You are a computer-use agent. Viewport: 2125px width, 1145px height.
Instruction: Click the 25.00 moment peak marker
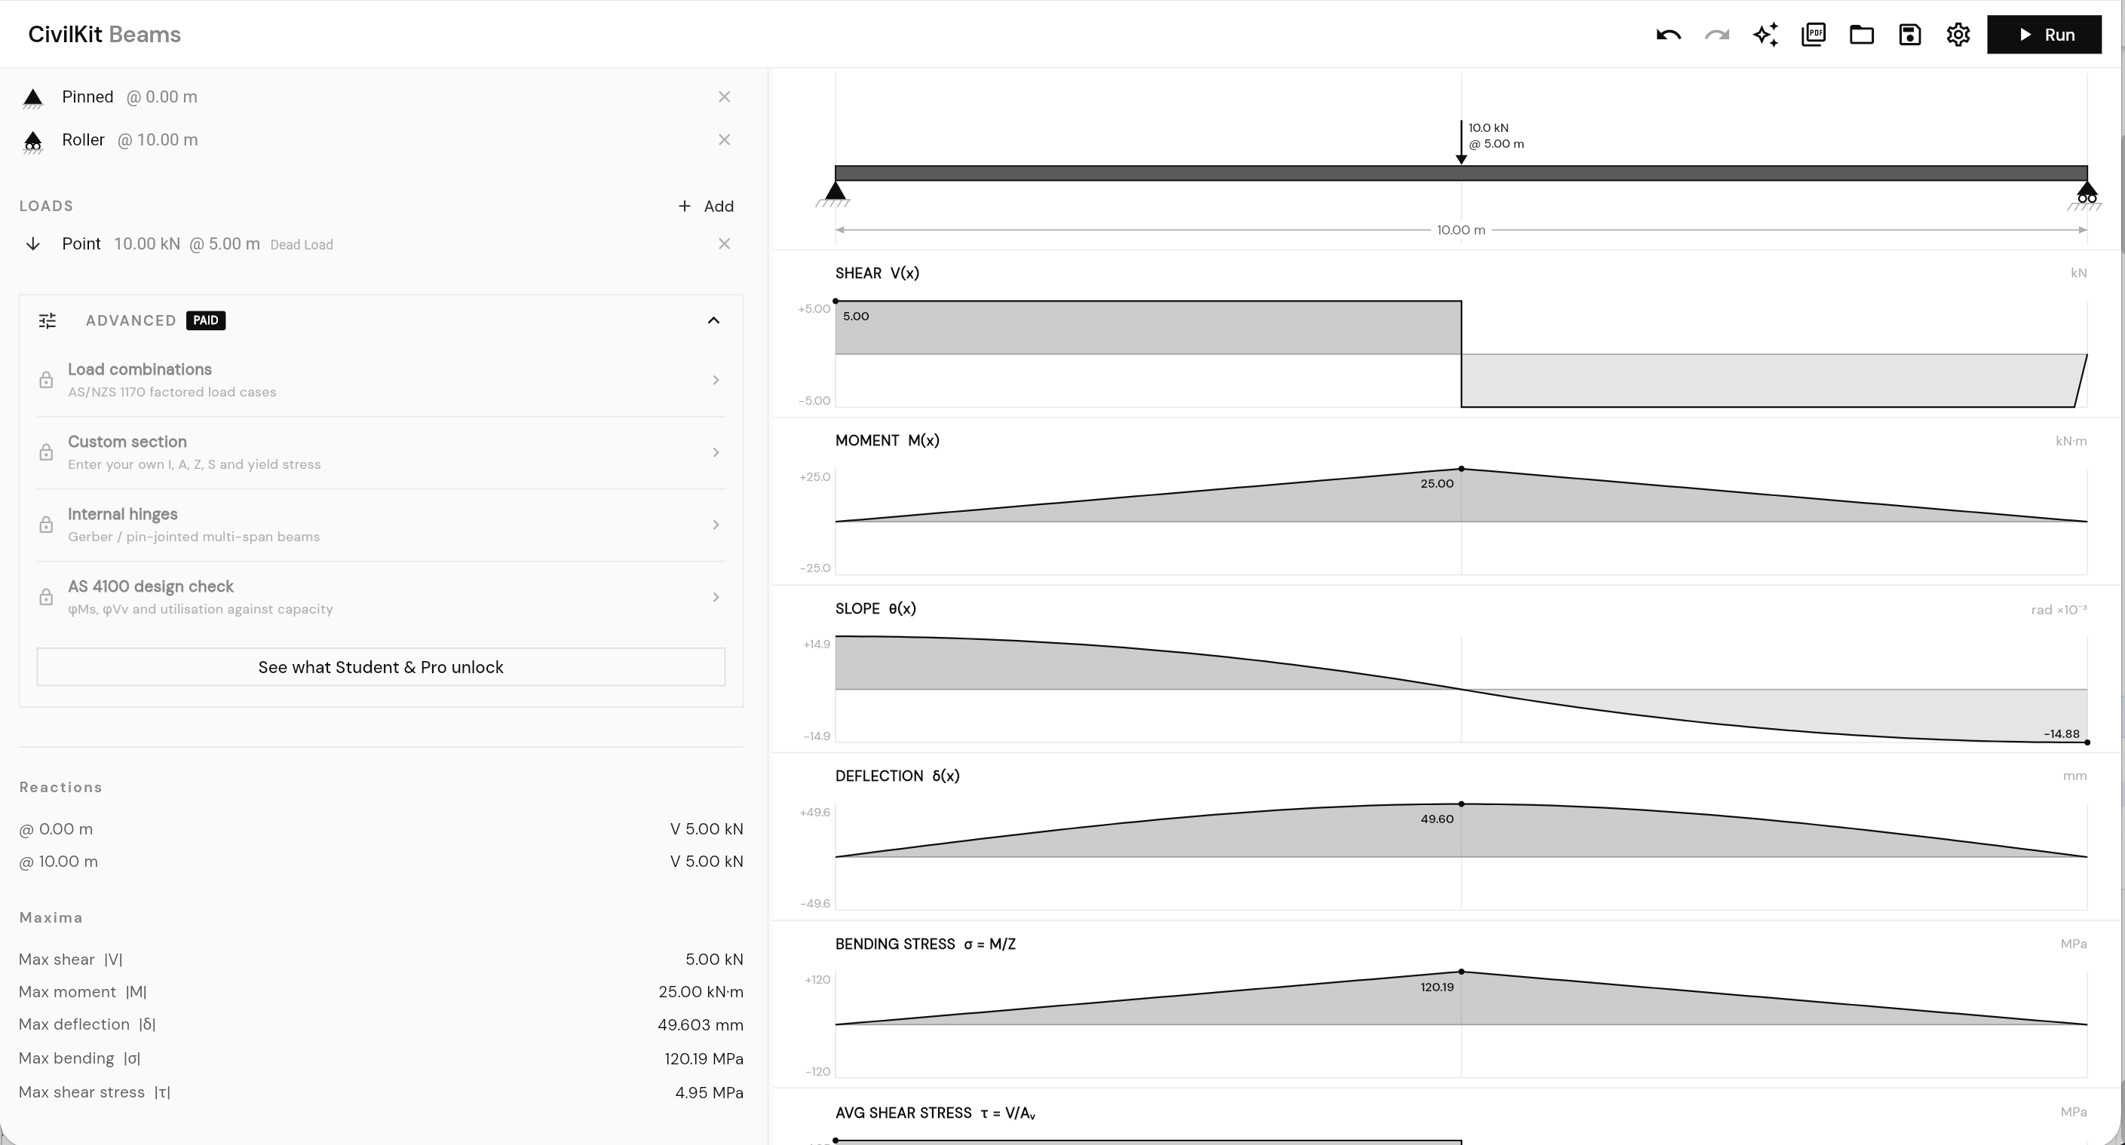[x=1461, y=468]
